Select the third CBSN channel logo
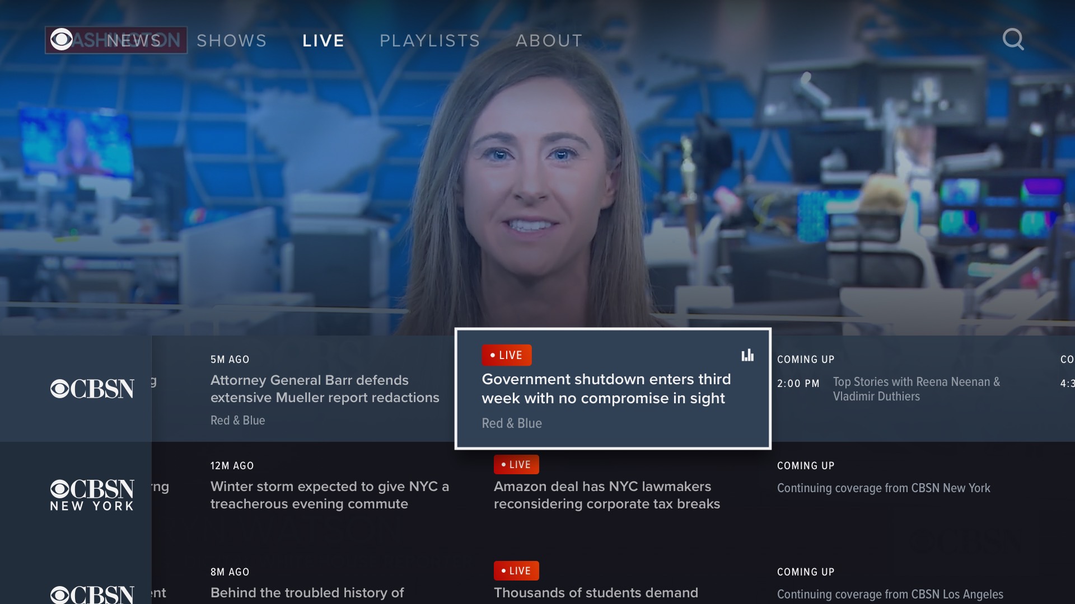 (92, 594)
